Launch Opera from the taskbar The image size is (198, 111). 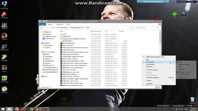(24, 109)
